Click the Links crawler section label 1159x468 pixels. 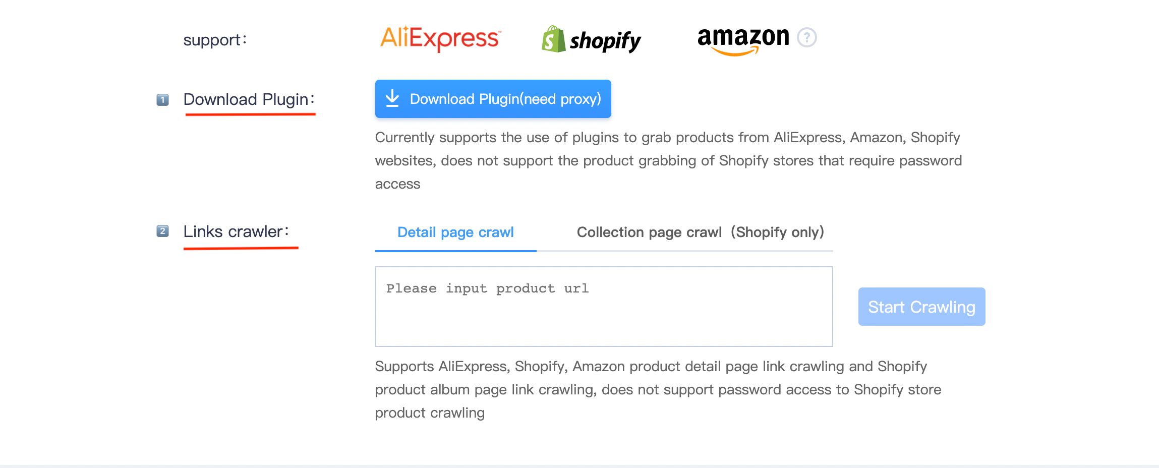click(x=236, y=231)
